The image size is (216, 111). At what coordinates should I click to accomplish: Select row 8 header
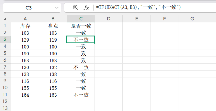tap(5, 74)
